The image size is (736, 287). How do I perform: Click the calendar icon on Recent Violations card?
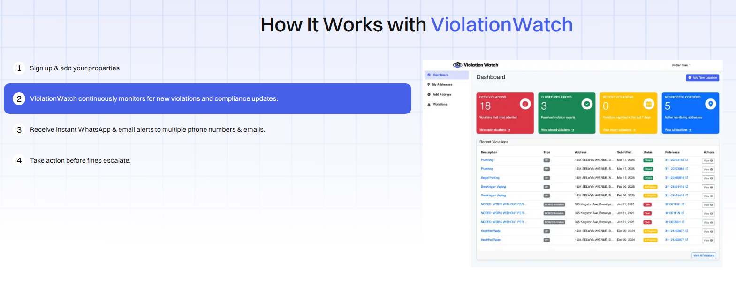point(649,104)
